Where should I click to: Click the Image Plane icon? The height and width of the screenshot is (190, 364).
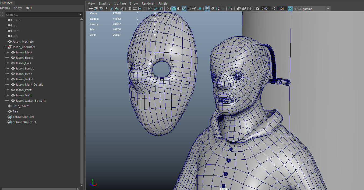[112, 9]
